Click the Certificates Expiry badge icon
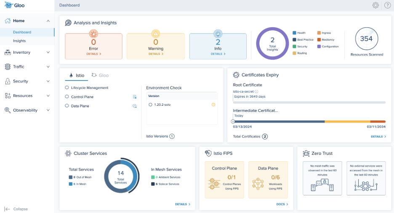Image resolution: width=394 pixels, height=213 pixels. coord(236,75)
